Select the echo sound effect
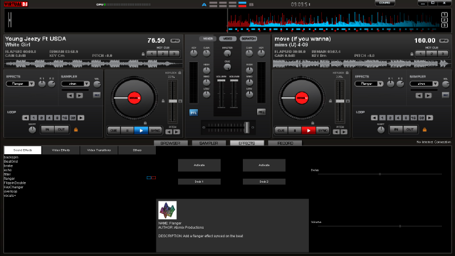The image size is (455, 256). click(8, 170)
